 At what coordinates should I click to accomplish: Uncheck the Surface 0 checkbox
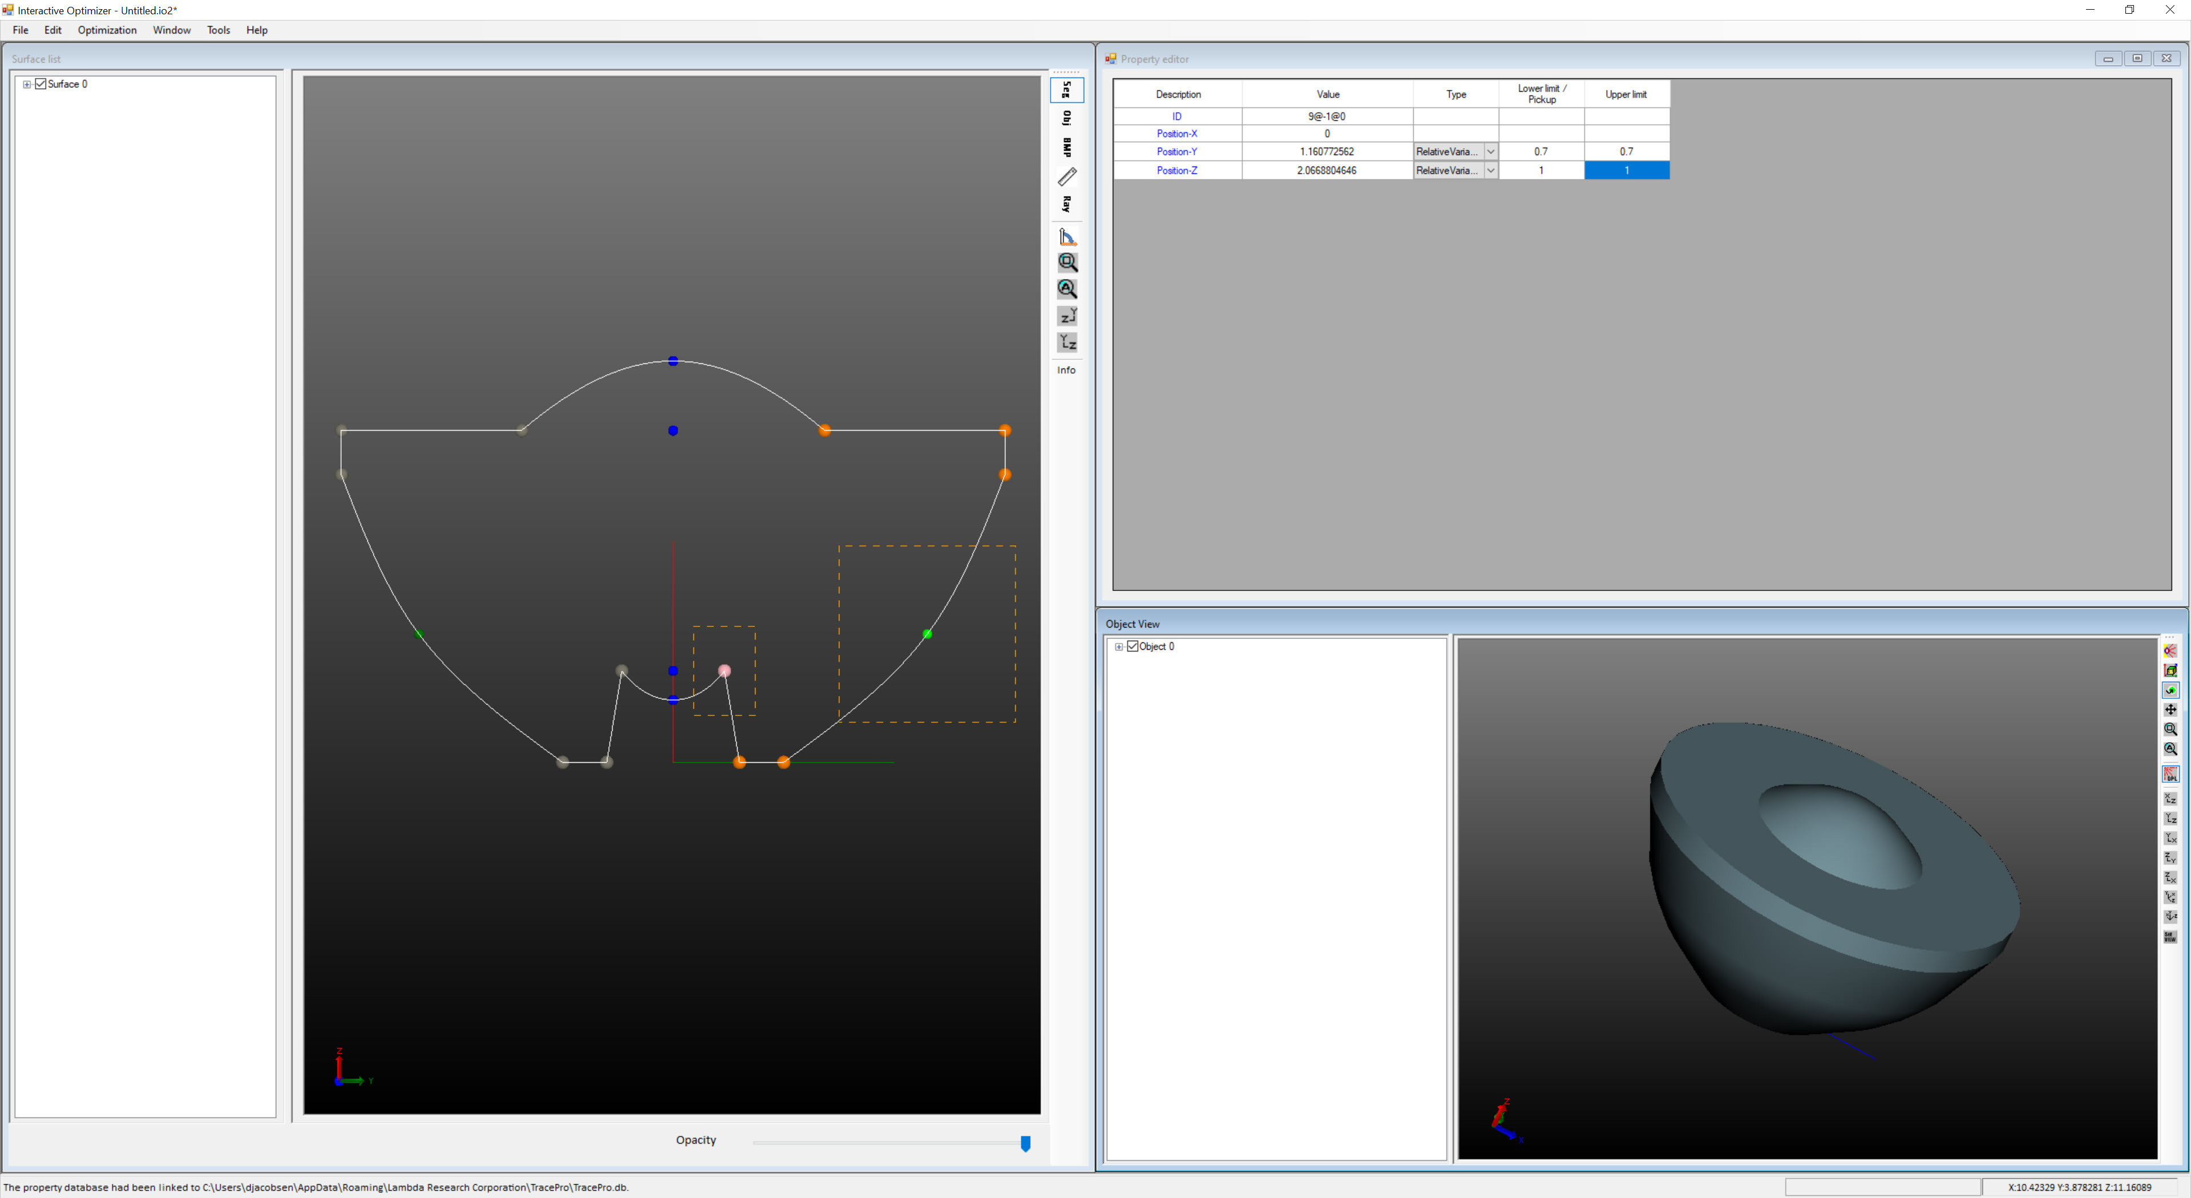(x=40, y=84)
